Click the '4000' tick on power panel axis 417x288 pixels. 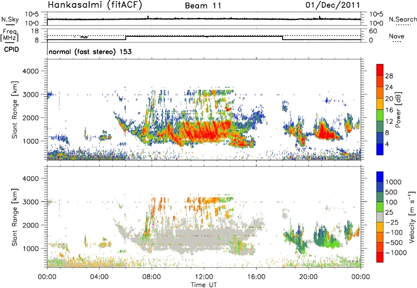coord(30,71)
